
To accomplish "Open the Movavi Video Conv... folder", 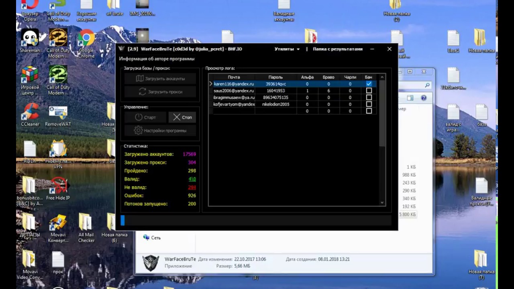I will click(x=30, y=265).
